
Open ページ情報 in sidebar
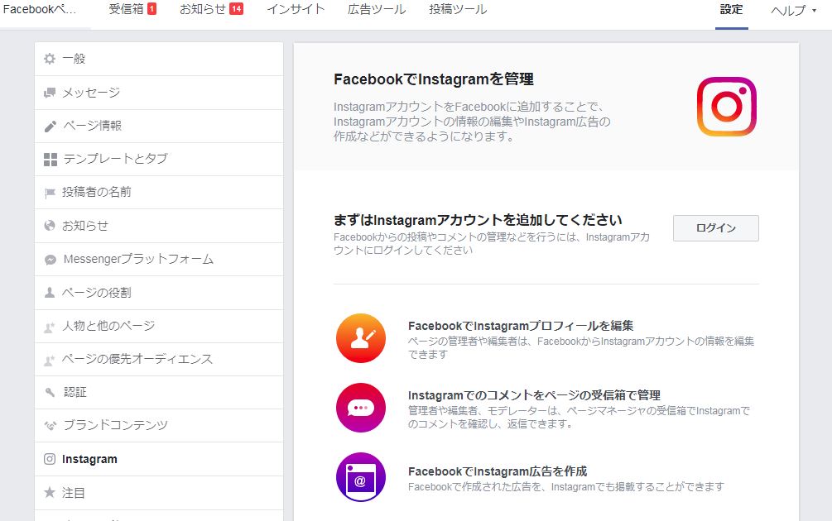tap(159, 127)
